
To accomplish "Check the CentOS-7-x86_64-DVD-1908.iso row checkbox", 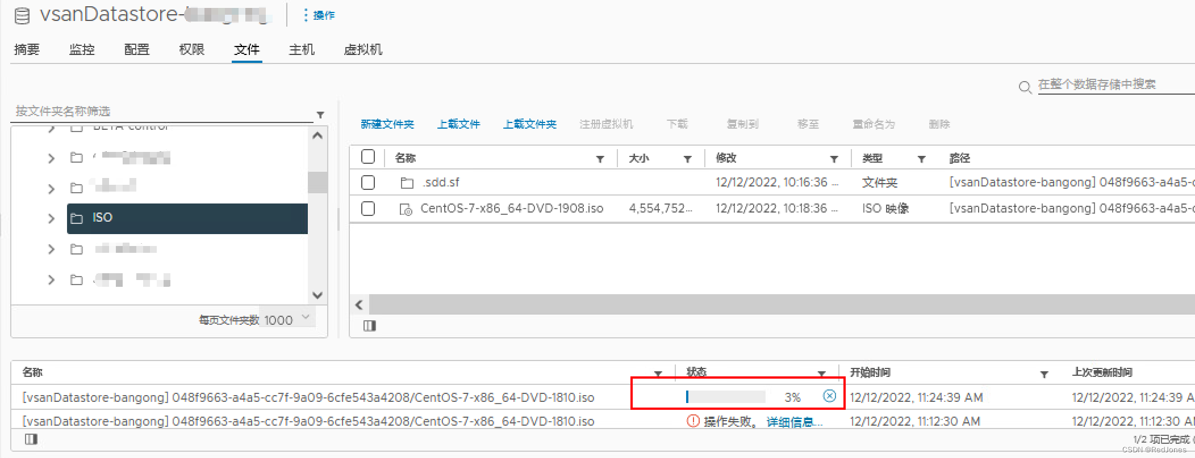I will pos(368,209).
